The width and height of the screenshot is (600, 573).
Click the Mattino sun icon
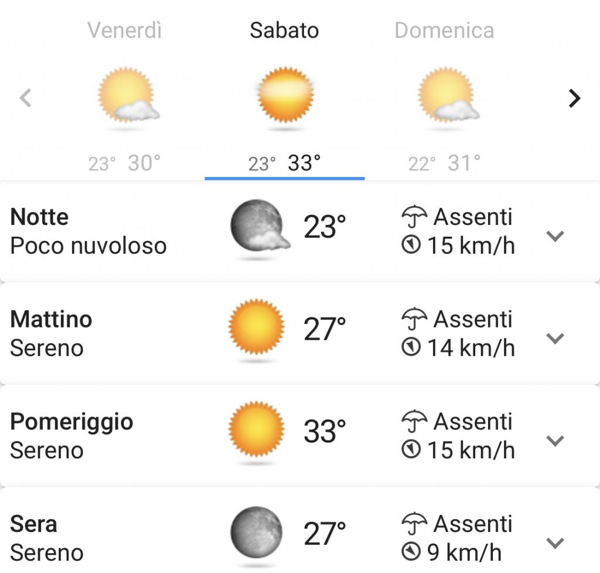click(256, 326)
